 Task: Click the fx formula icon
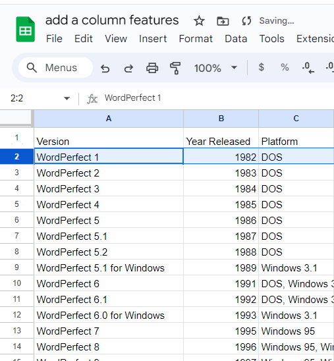tap(92, 99)
